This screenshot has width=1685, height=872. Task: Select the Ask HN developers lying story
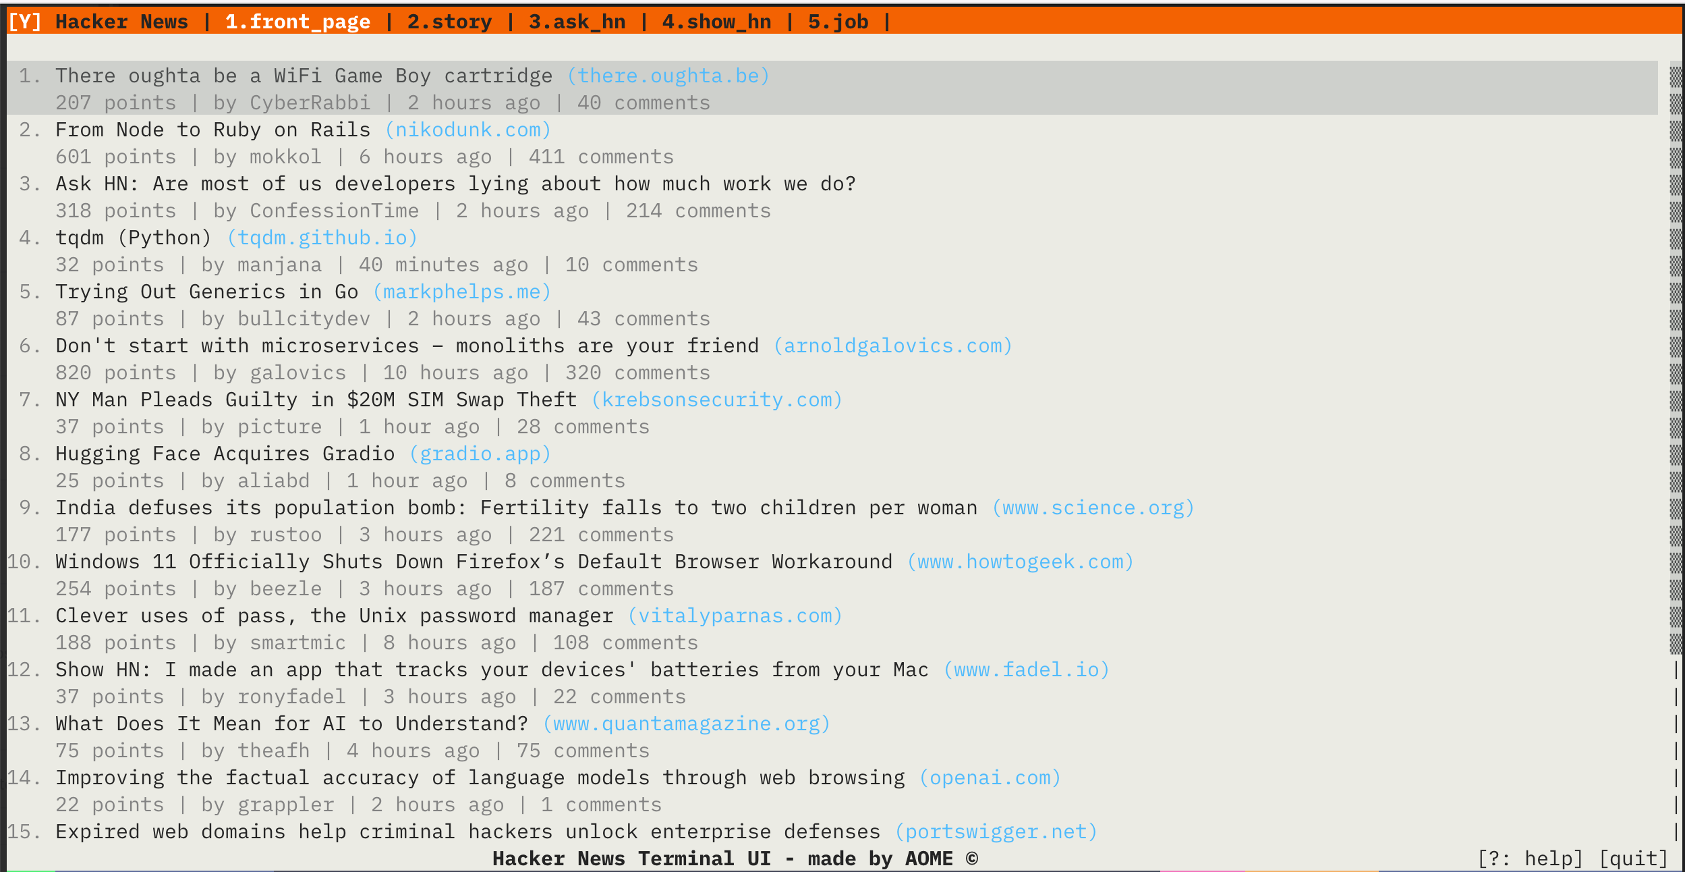pyautogui.click(x=455, y=184)
